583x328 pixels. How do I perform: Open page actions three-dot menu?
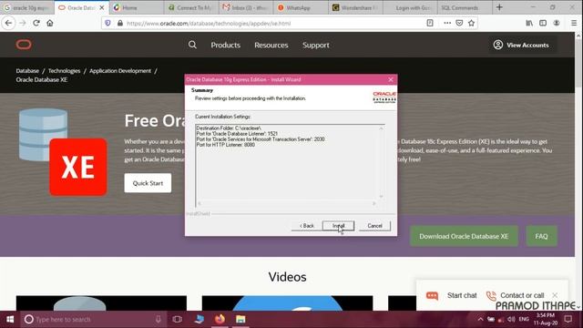tap(447, 23)
